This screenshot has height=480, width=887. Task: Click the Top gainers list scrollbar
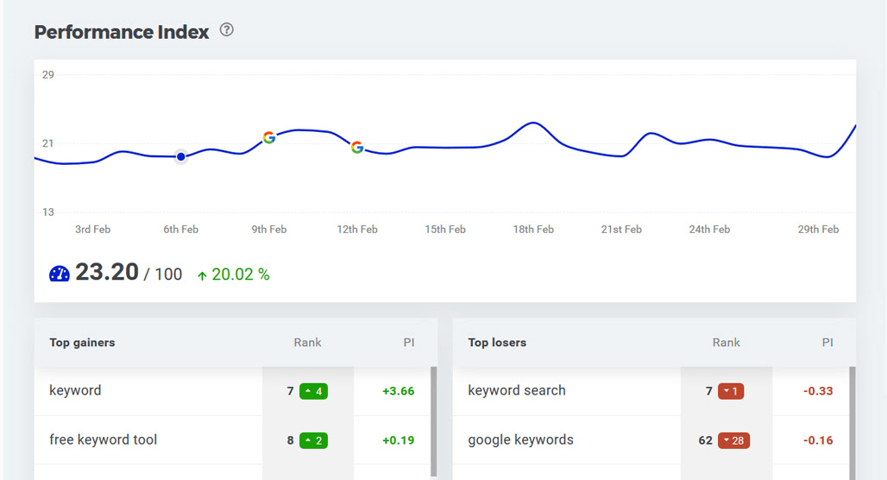pos(434,421)
